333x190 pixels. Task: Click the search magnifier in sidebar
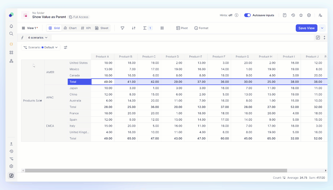tap(11, 34)
